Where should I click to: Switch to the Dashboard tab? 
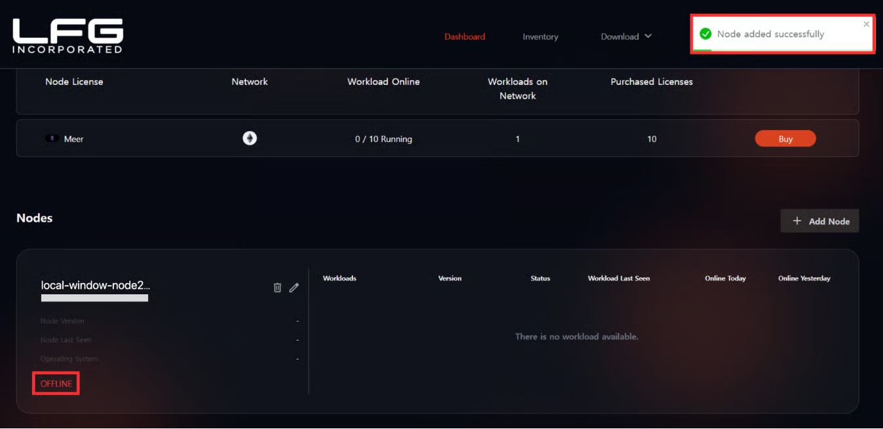(x=464, y=37)
